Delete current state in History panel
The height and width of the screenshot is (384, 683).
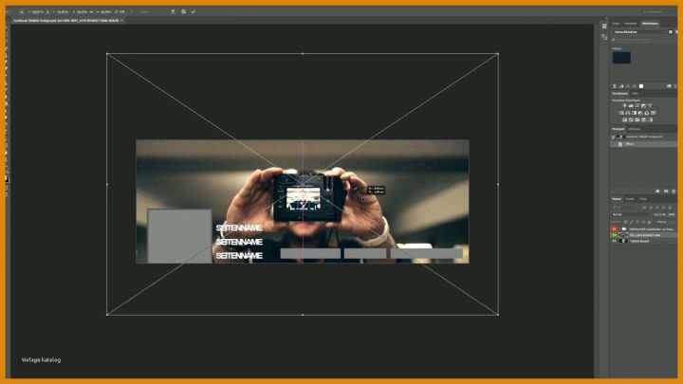[x=674, y=192]
